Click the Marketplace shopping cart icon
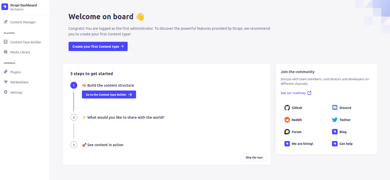 [6, 82]
